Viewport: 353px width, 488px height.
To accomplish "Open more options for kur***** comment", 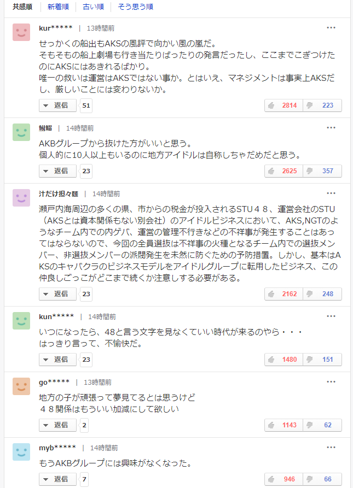I will pos(331,28).
